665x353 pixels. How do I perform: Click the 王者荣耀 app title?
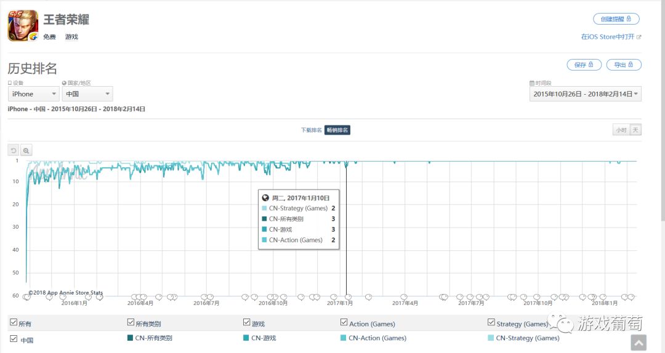pos(66,20)
